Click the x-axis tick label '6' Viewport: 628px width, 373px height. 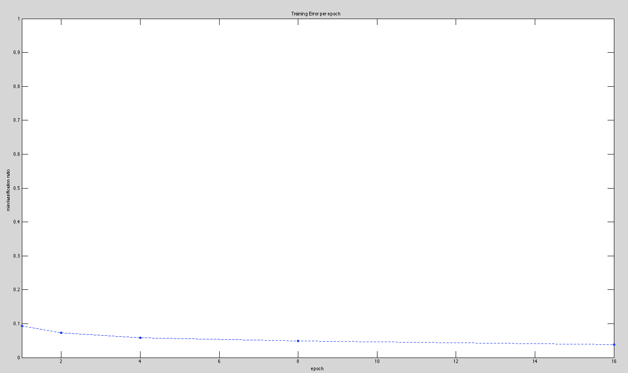(x=219, y=362)
